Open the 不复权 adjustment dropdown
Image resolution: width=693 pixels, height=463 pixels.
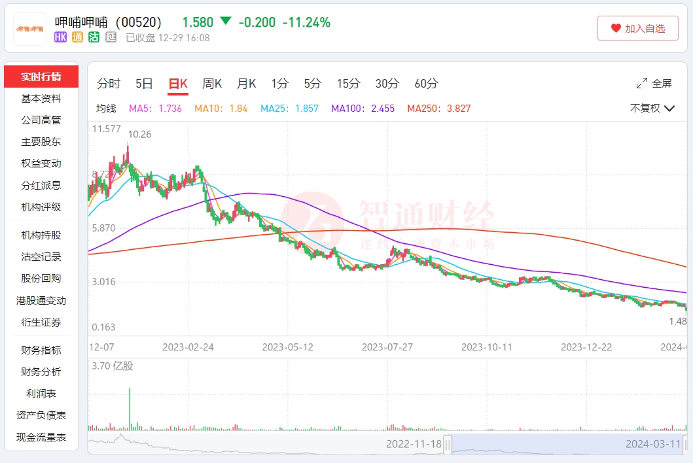[x=652, y=109]
